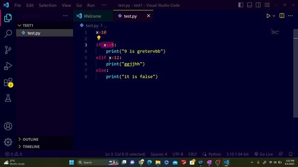Open editor More Actions ellipsis
Image resolution: width=298 pixels, height=167 pixels.
290,16
